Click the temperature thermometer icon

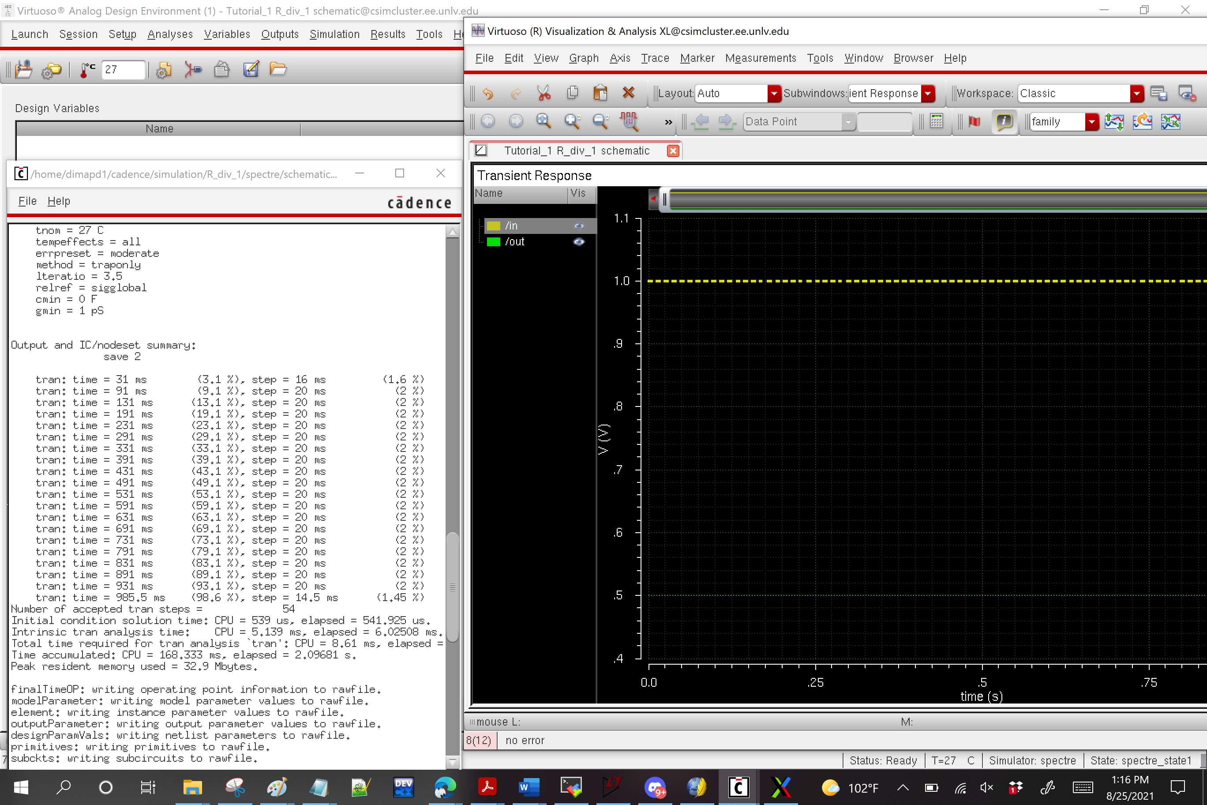click(87, 69)
